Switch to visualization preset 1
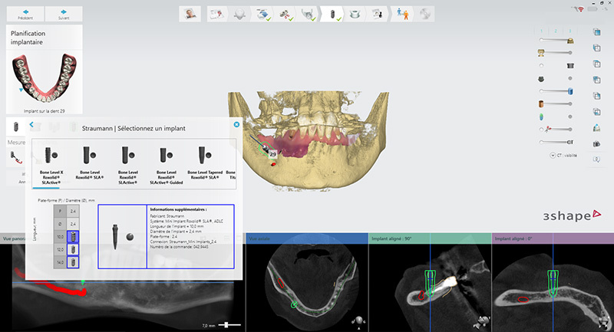Viewport: 614px width, 332px height. point(542,31)
